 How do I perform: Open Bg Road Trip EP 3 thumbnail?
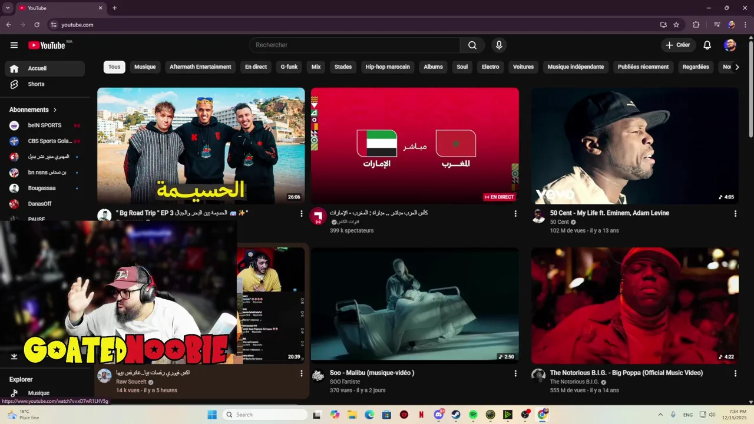(x=201, y=145)
